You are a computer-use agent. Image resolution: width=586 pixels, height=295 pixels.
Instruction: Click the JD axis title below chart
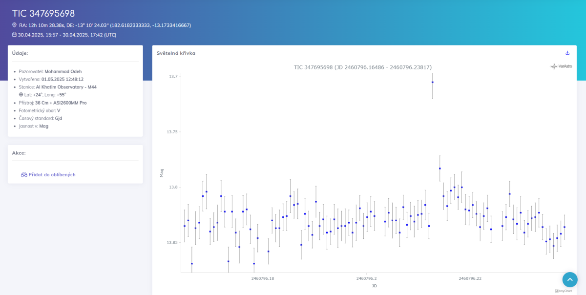pyautogui.click(x=374, y=286)
